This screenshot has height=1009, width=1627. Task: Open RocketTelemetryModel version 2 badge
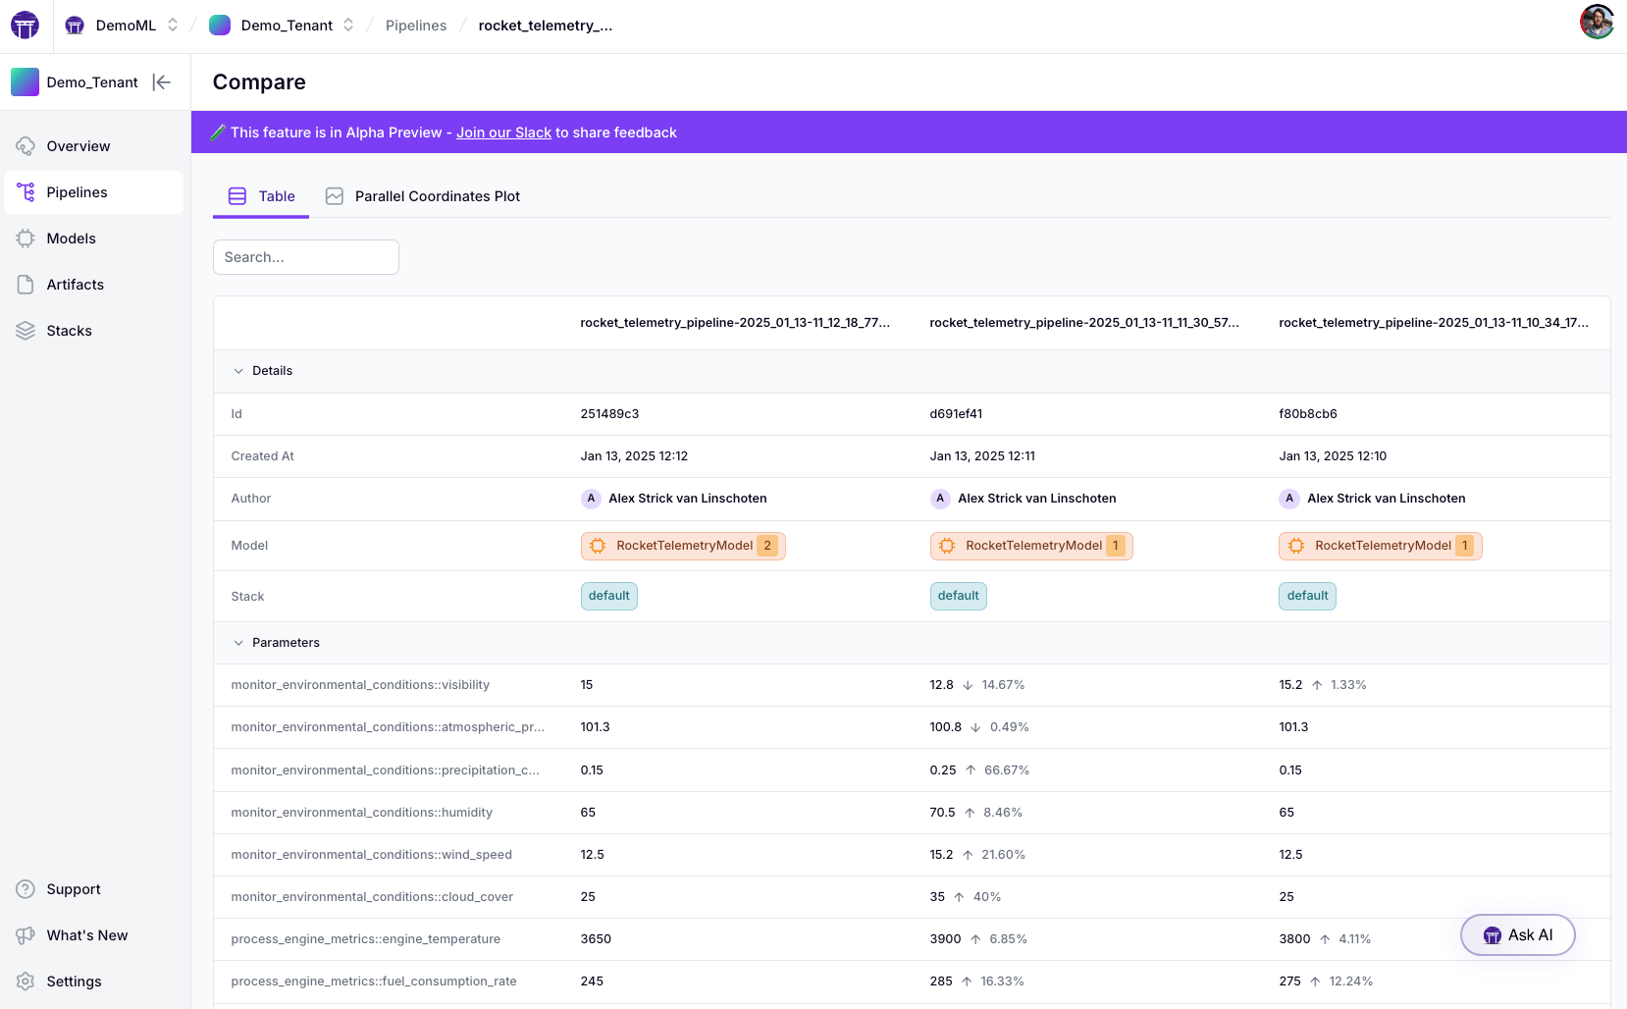pyautogui.click(x=683, y=546)
